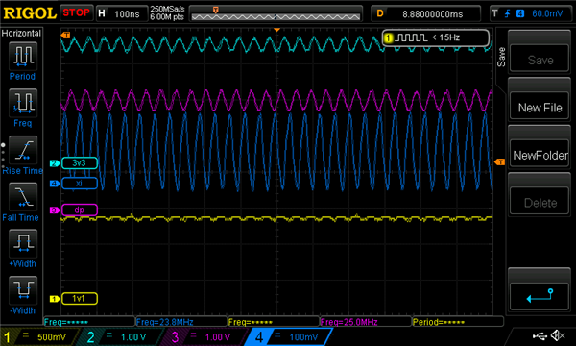
Task: Click the Freq=23.8MHz measurement result
Action: coord(164,322)
